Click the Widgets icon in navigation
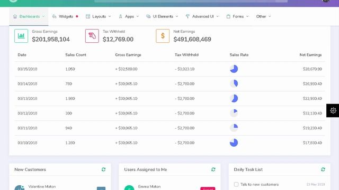Screen dimensions: 339x190 coord(54,16)
